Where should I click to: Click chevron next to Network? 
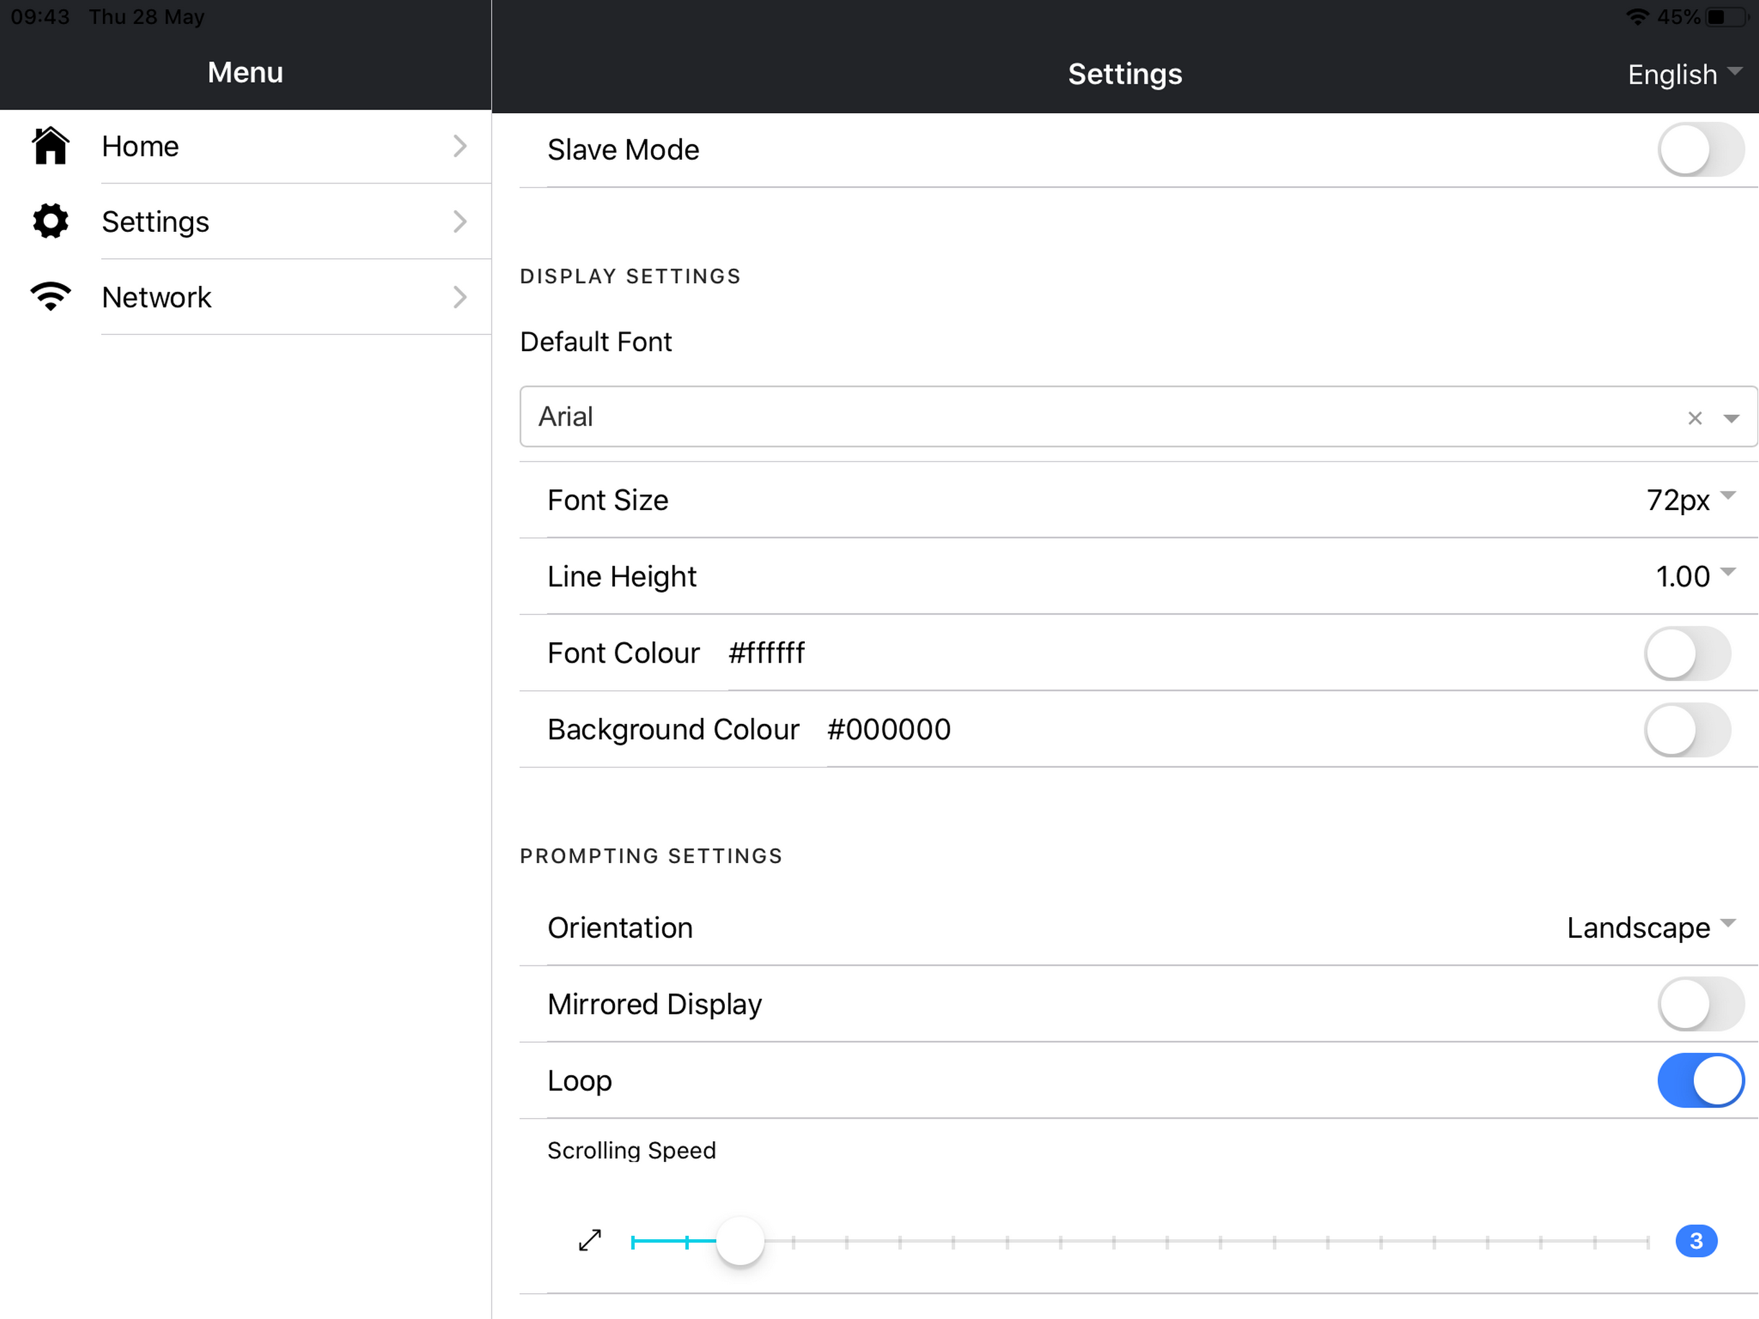click(x=460, y=297)
